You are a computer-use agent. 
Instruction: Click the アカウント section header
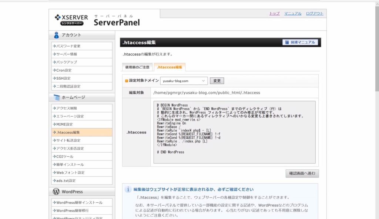tap(82, 35)
